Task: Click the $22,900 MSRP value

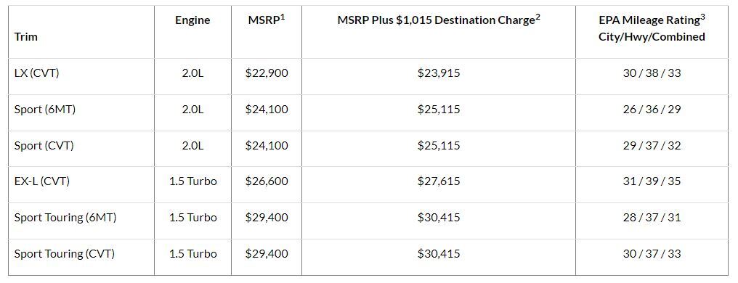Action: (267, 73)
